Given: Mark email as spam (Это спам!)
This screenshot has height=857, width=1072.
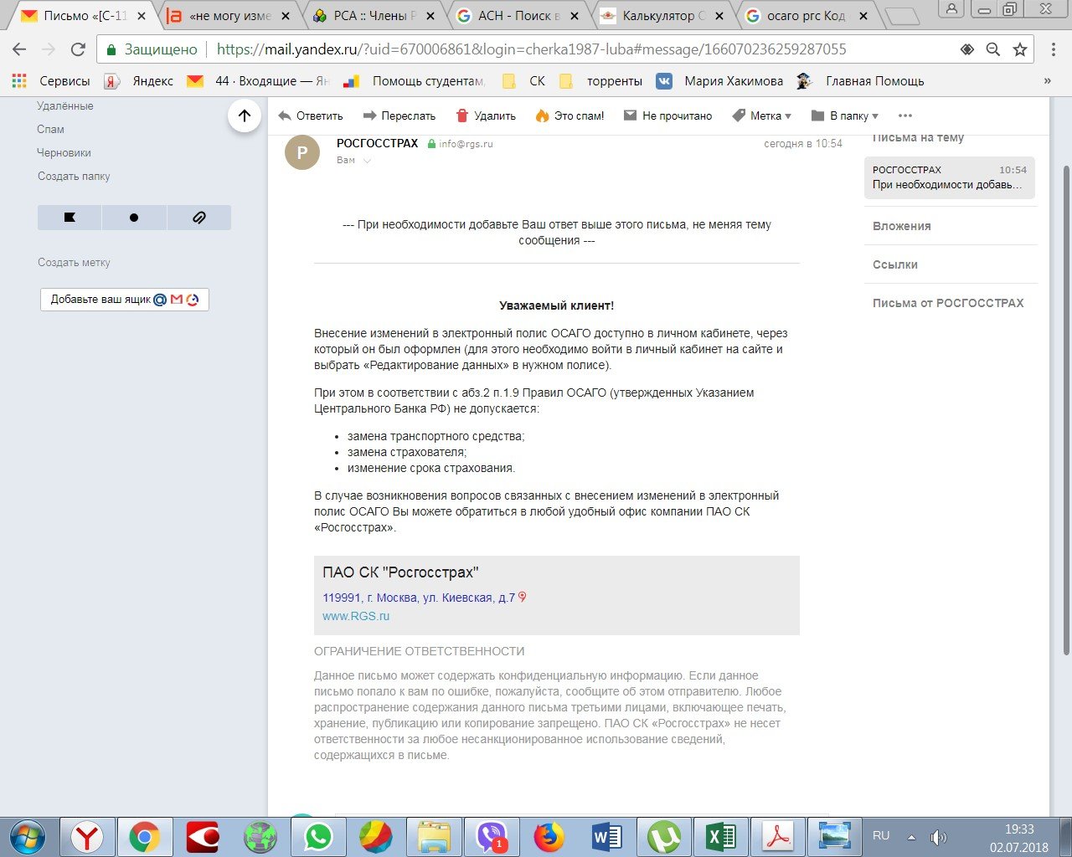Looking at the screenshot, I should click(x=569, y=115).
